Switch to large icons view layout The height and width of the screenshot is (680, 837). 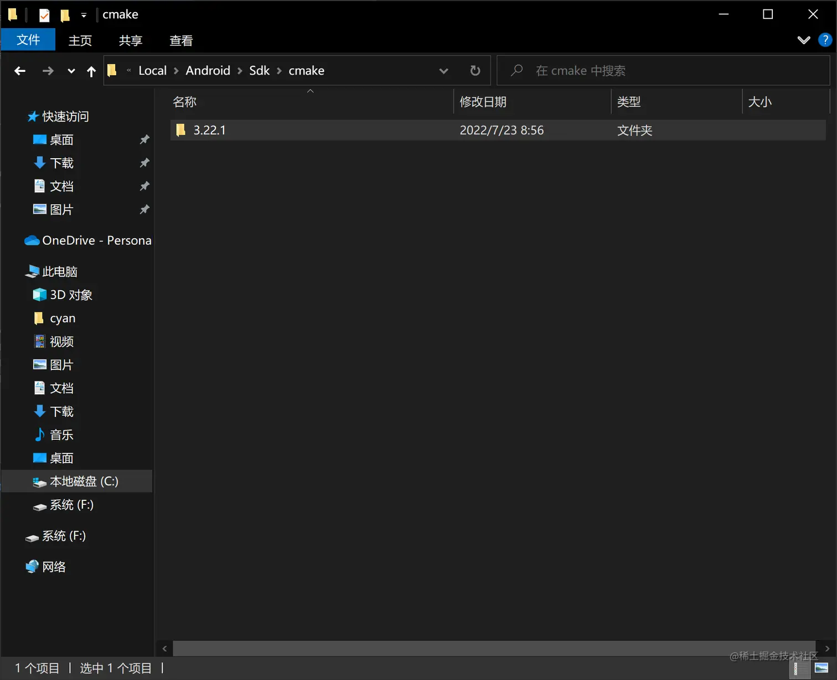pos(821,668)
